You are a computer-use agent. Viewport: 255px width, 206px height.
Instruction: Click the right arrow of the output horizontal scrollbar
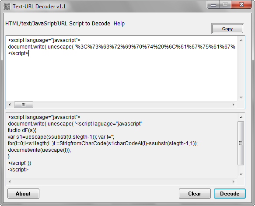[x=234, y=182]
